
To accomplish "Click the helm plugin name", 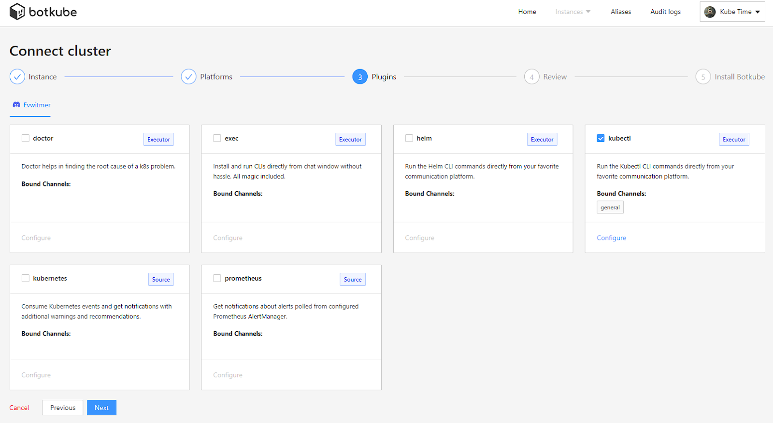I will pyautogui.click(x=424, y=138).
